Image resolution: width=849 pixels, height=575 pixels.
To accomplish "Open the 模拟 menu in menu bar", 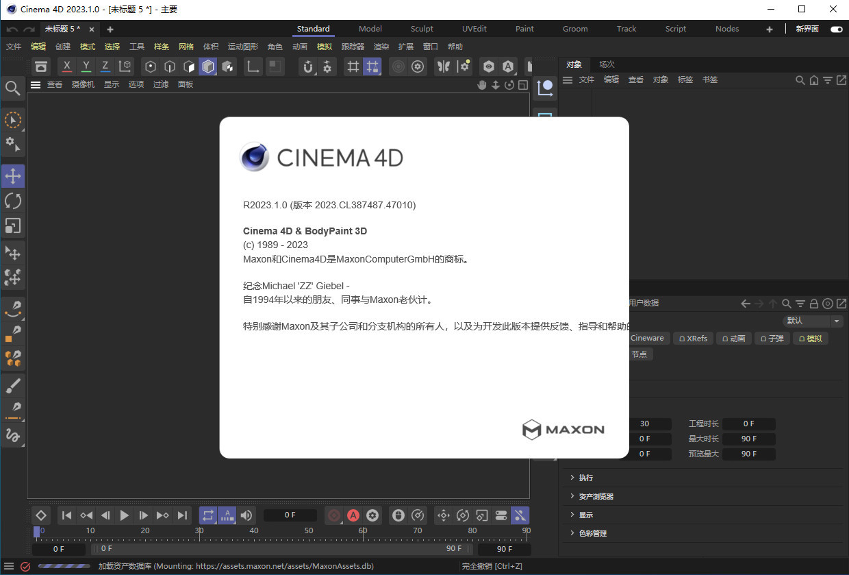I will click(x=324, y=47).
